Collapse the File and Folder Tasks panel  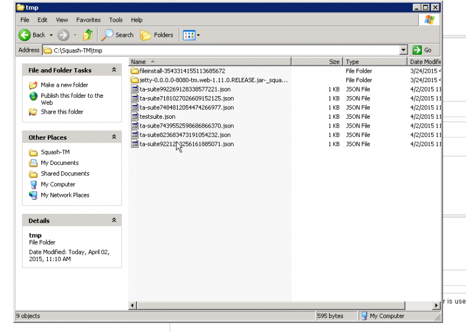[114, 70]
